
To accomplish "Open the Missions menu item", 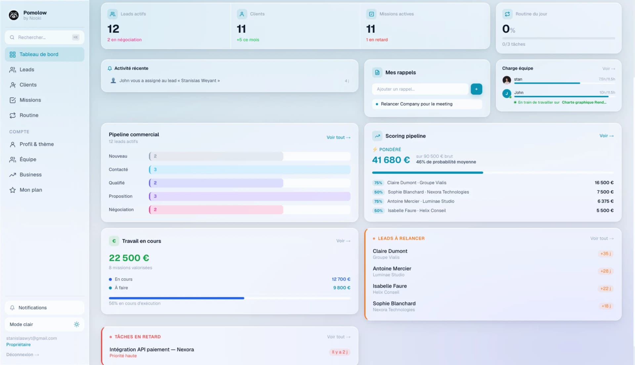I will 44,100.
